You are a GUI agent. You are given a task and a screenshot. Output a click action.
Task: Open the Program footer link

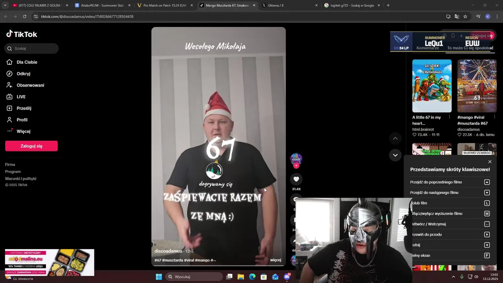click(x=13, y=172)
